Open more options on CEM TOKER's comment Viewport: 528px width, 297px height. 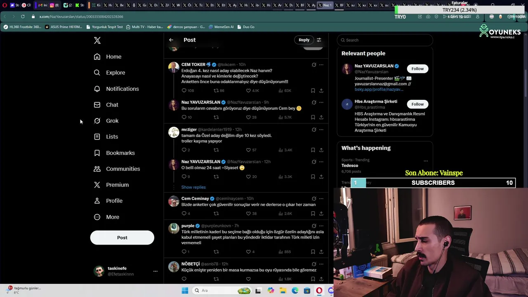(321, 65)
